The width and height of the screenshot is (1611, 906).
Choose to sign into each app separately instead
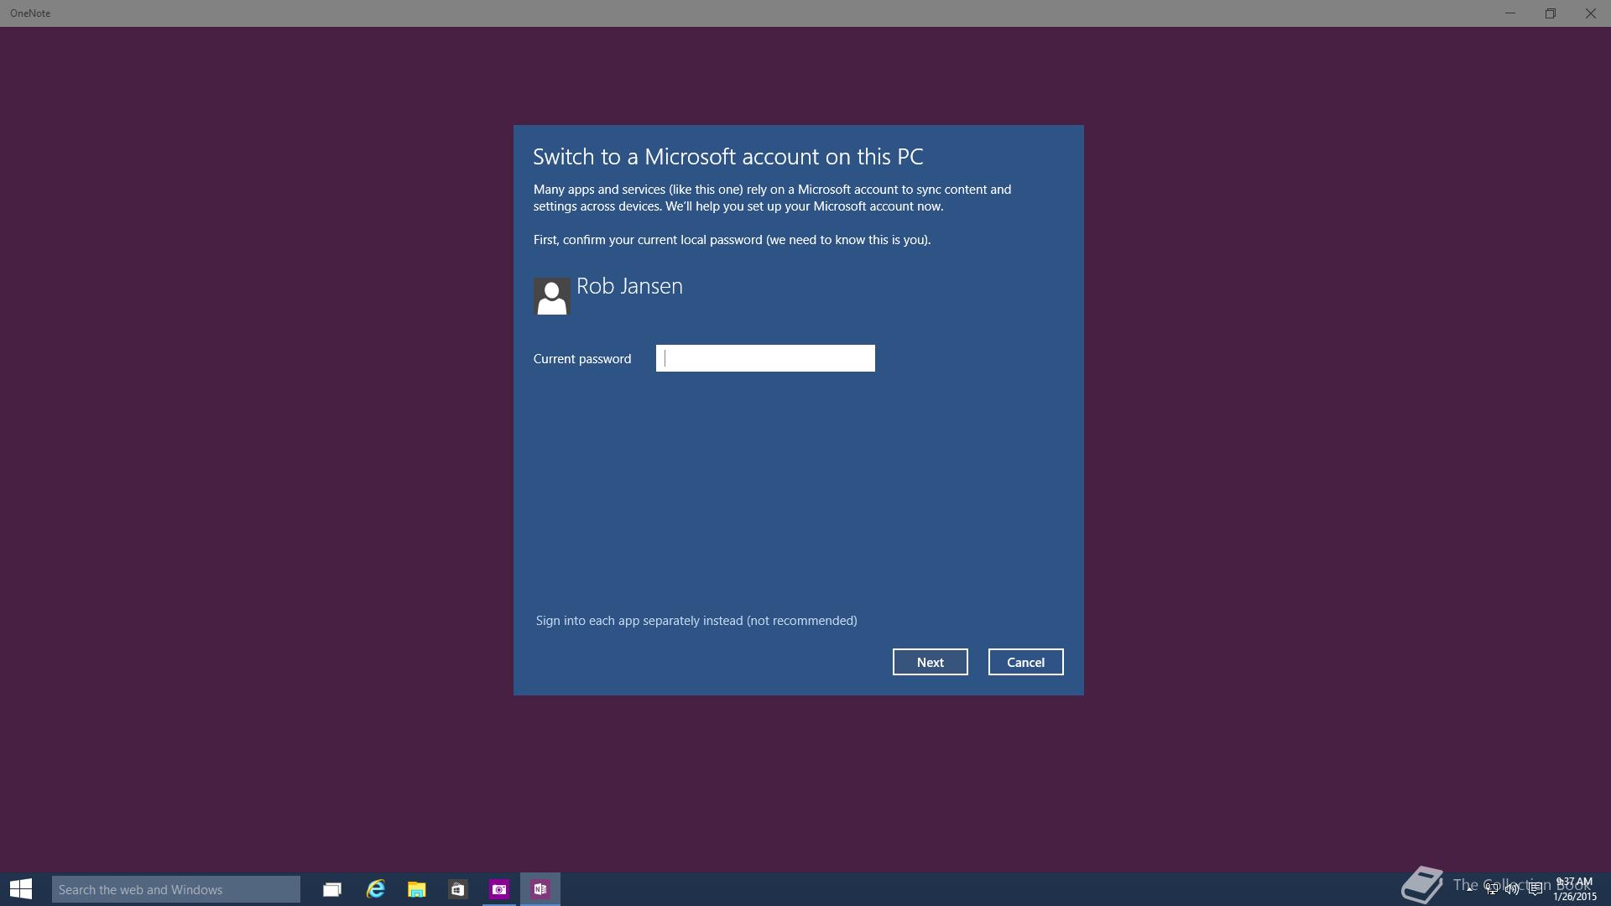pos(696,621)
